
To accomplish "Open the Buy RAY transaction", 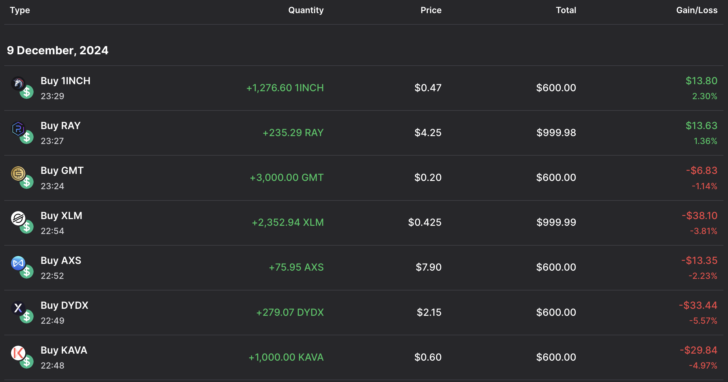I will coord(60,126).
